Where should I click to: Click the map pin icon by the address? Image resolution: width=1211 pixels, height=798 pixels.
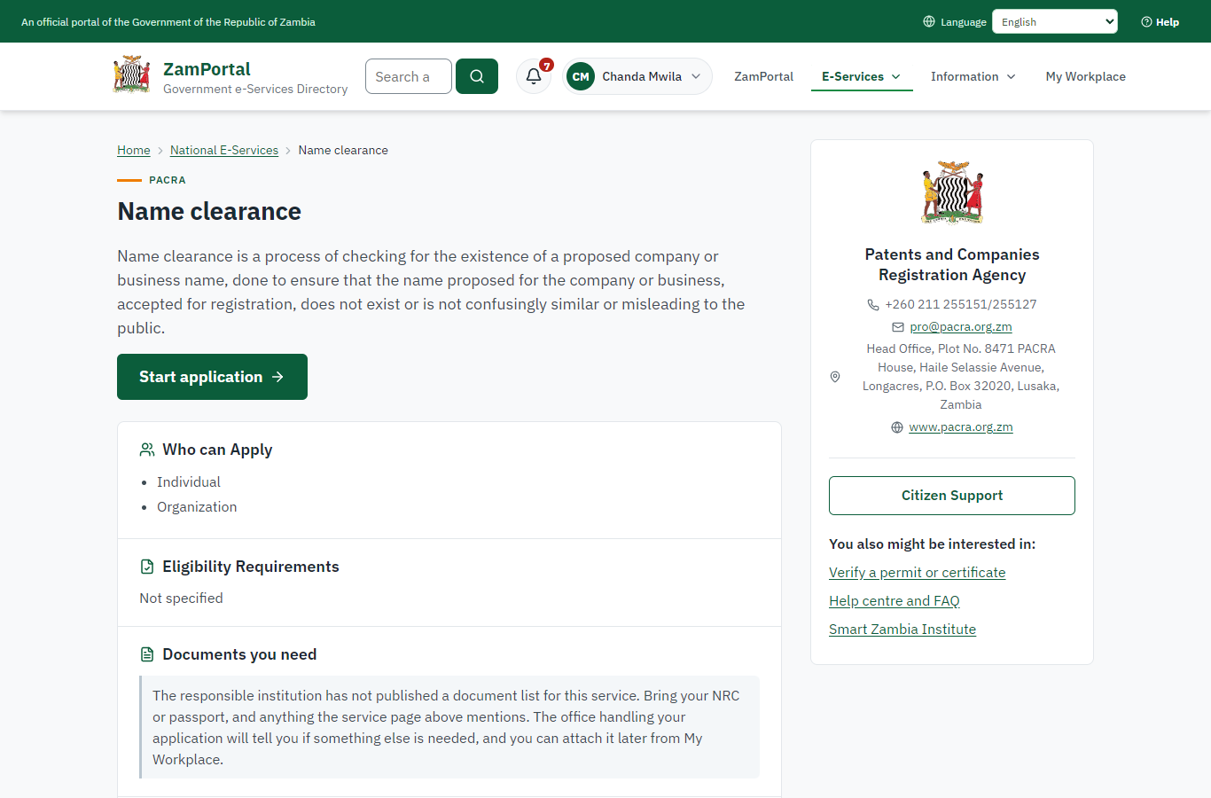point(835,377)
